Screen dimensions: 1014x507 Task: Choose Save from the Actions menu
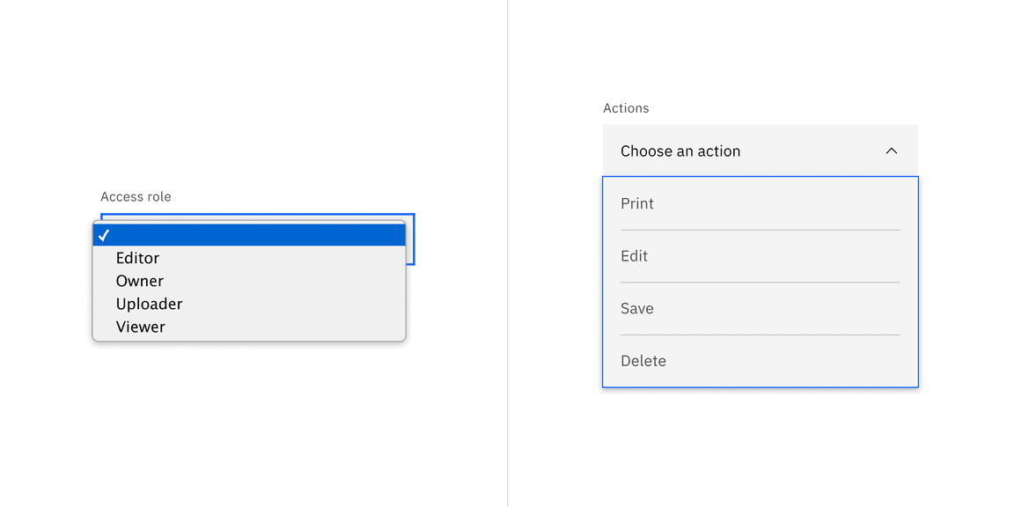coord(636,308)
